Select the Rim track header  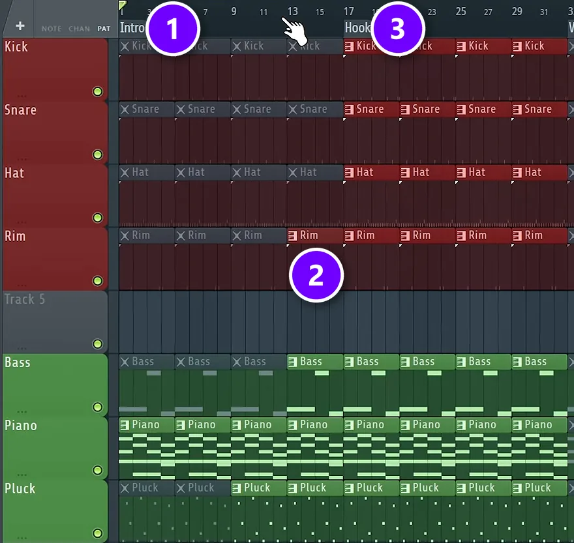(x=55, y=259)
